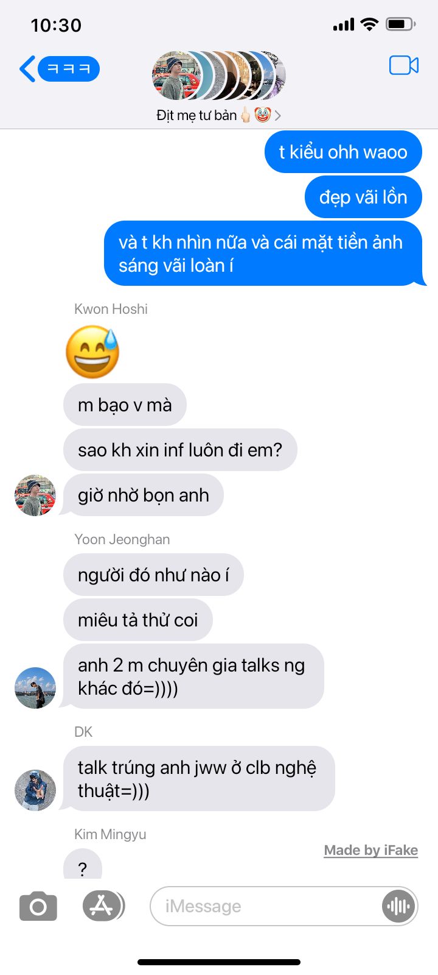This screenshot has width=438, height=975.
Task: Tap the battery indicator in status bar
Action: [x=401, y=24]
